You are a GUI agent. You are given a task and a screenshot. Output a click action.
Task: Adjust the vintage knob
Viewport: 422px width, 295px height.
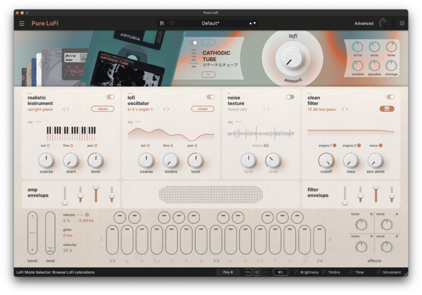392,66
